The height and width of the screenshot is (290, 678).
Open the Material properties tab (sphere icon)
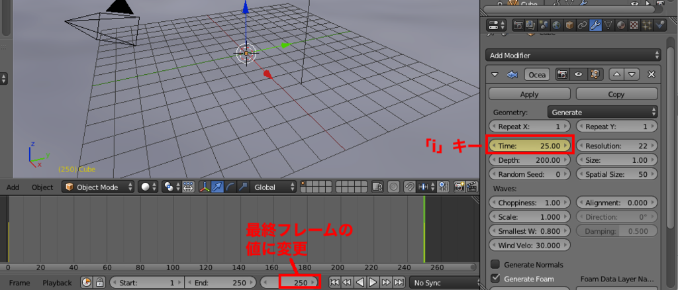tap(621, 25)
